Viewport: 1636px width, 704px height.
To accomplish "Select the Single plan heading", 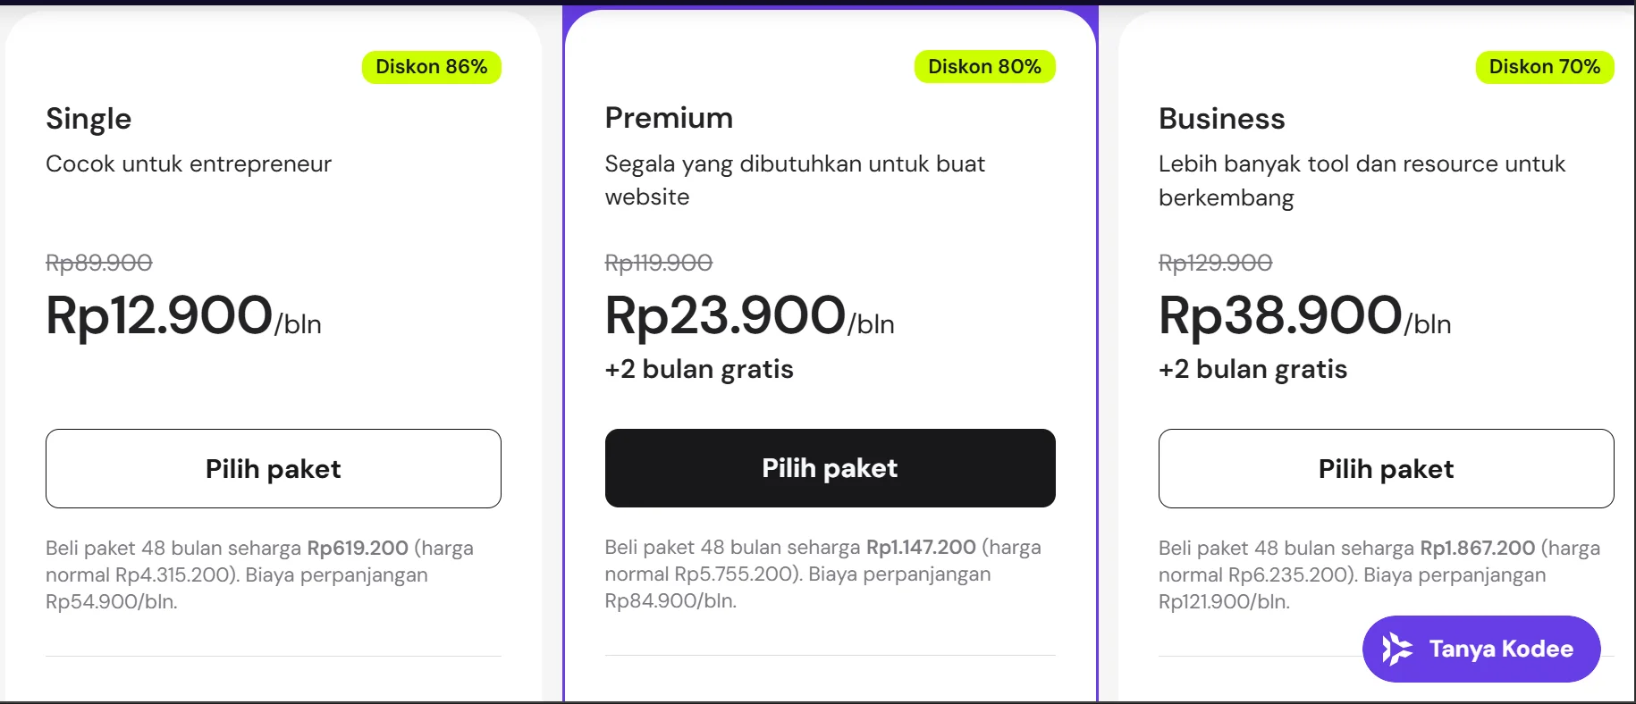I will pyautogui.click(x=89, y=119).
